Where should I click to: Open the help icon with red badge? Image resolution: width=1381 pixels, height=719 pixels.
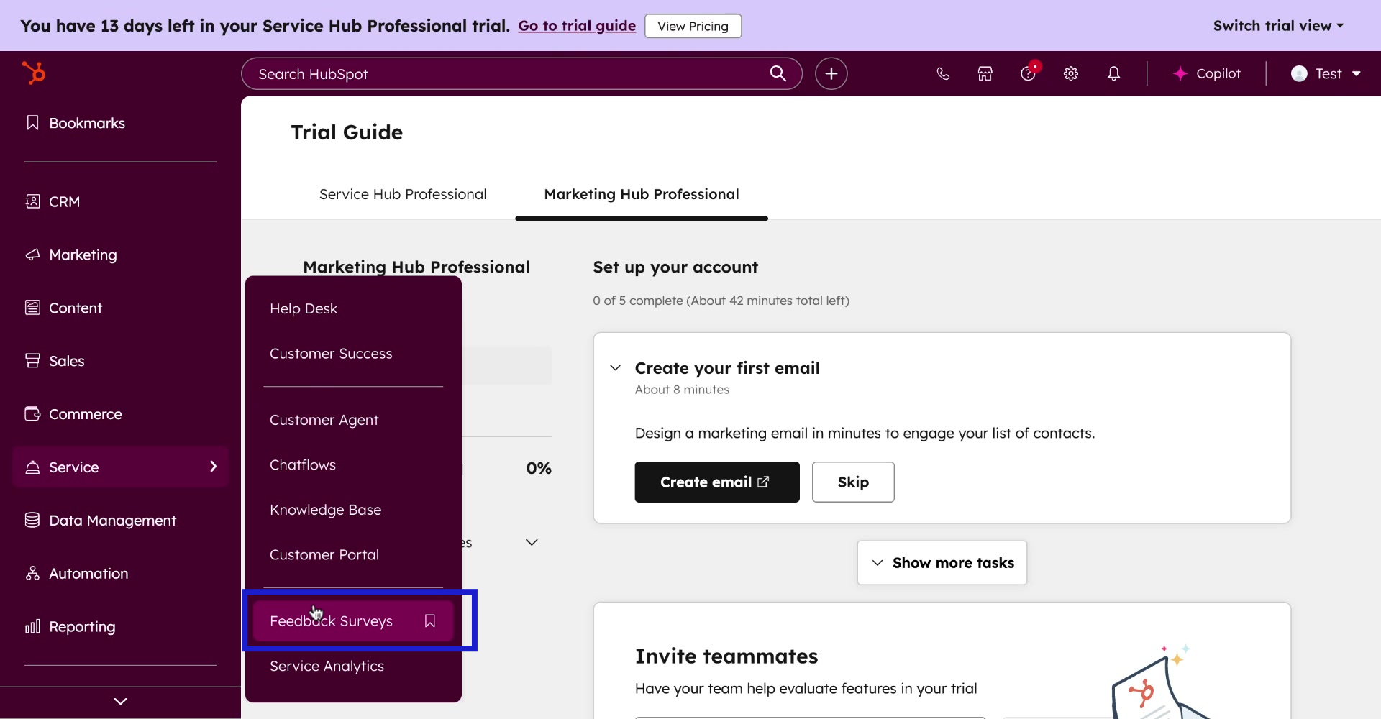coord(1028,73)
